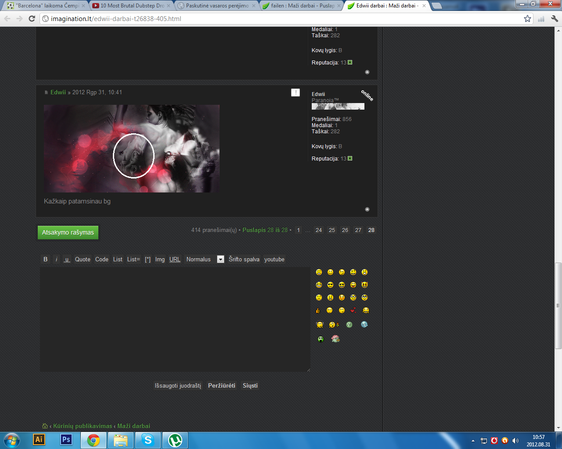
Task: Toggle underline formatting with the u button
Action: 67,259
